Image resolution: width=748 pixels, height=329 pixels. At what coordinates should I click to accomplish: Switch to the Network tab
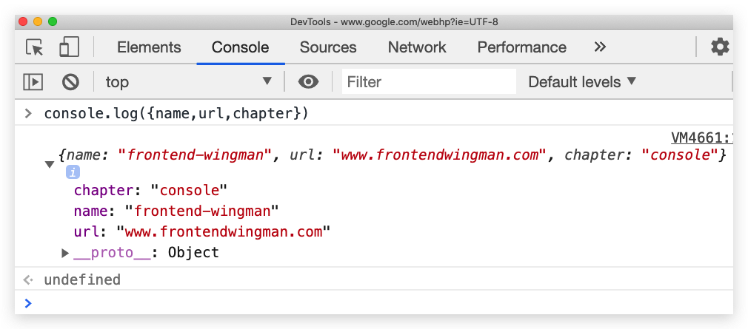(x=417, y=47)
